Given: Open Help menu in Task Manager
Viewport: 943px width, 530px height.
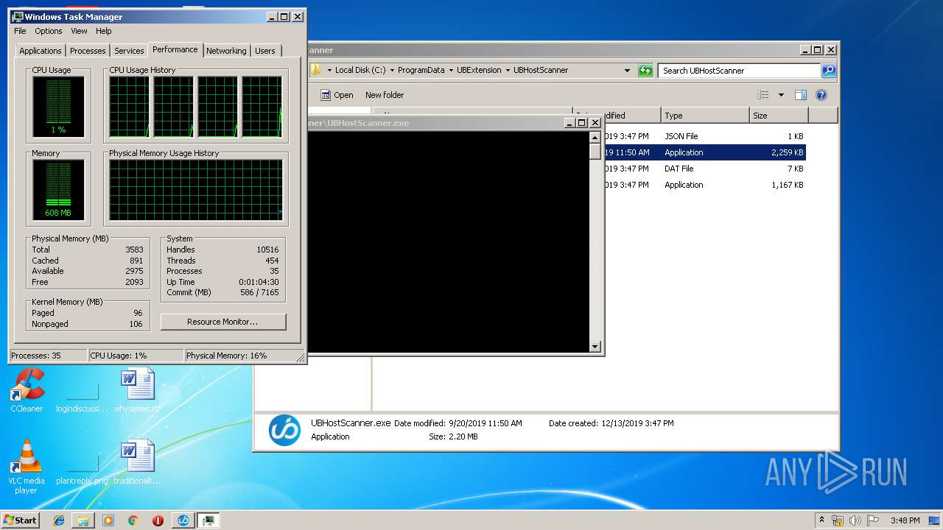Looking at the screenshot, I should tap(104, 31).
